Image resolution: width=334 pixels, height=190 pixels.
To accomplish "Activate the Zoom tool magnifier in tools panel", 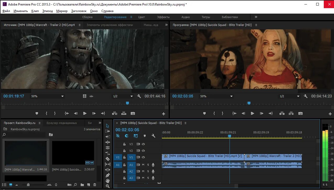I will point(107,186).
